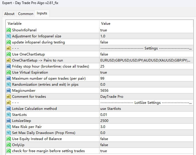The height and width of the screenshot is (155, 196).
Task: Toggle the Use OneChartSetup false value
Action: click(104, 54)
